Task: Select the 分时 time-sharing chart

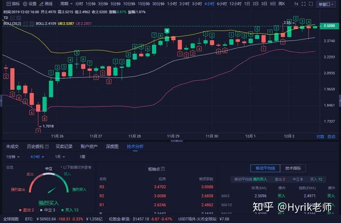Action: [x=79, y=4]
